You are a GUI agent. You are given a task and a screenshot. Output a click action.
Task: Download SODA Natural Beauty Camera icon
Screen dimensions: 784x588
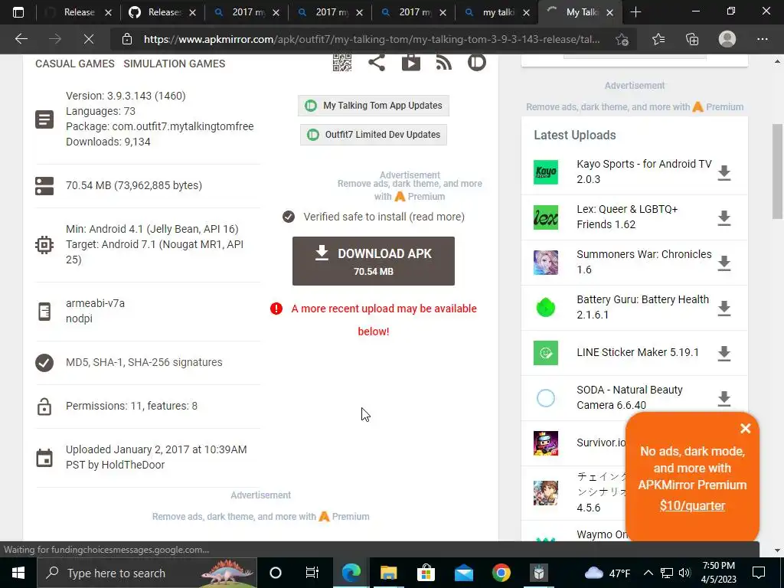[724, 398]
